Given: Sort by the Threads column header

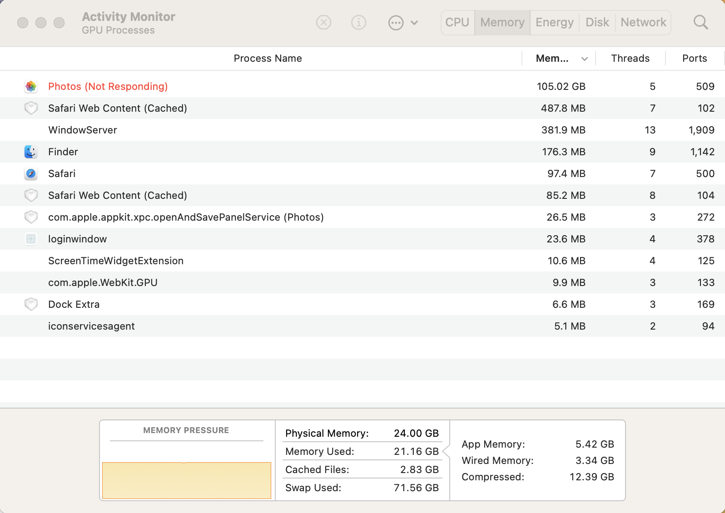Looking at the screenshot, I should [x=630, y=58].
